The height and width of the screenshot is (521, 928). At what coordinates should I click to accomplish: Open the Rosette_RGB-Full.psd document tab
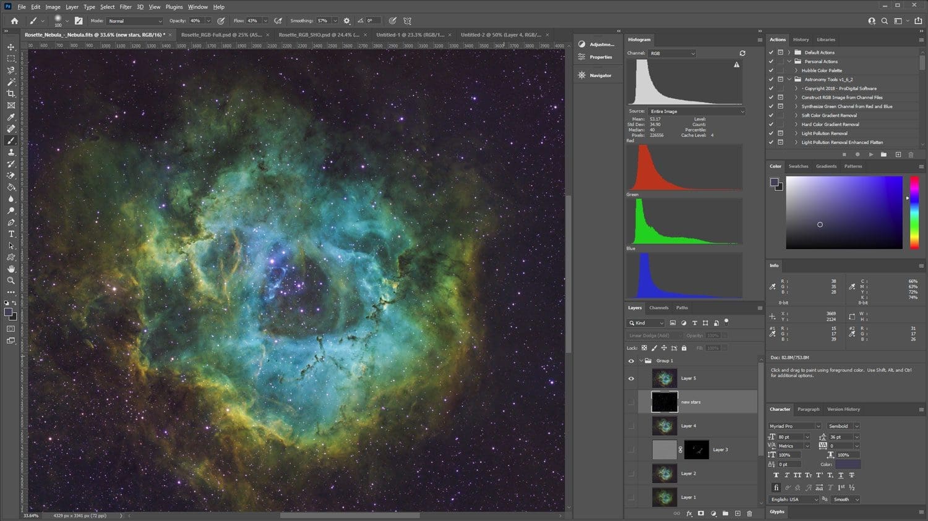pos(221,35)
